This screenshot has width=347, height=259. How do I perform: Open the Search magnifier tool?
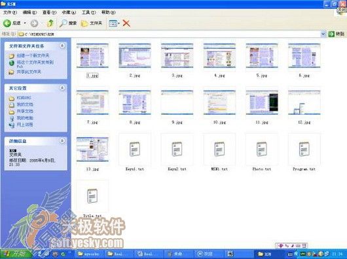(x=68, y=23)
